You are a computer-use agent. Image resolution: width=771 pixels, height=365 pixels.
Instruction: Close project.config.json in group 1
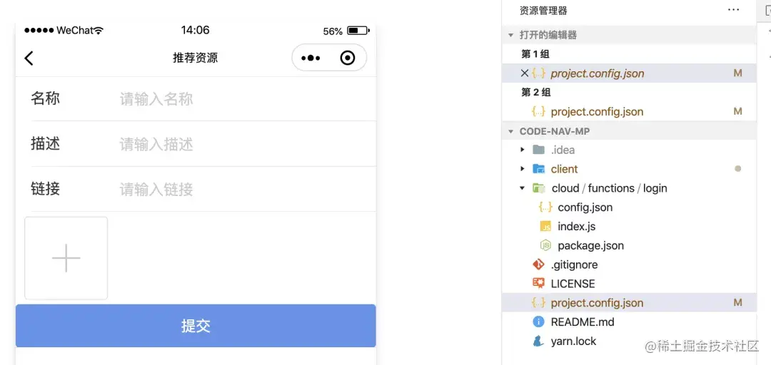(x=525, y=73)
